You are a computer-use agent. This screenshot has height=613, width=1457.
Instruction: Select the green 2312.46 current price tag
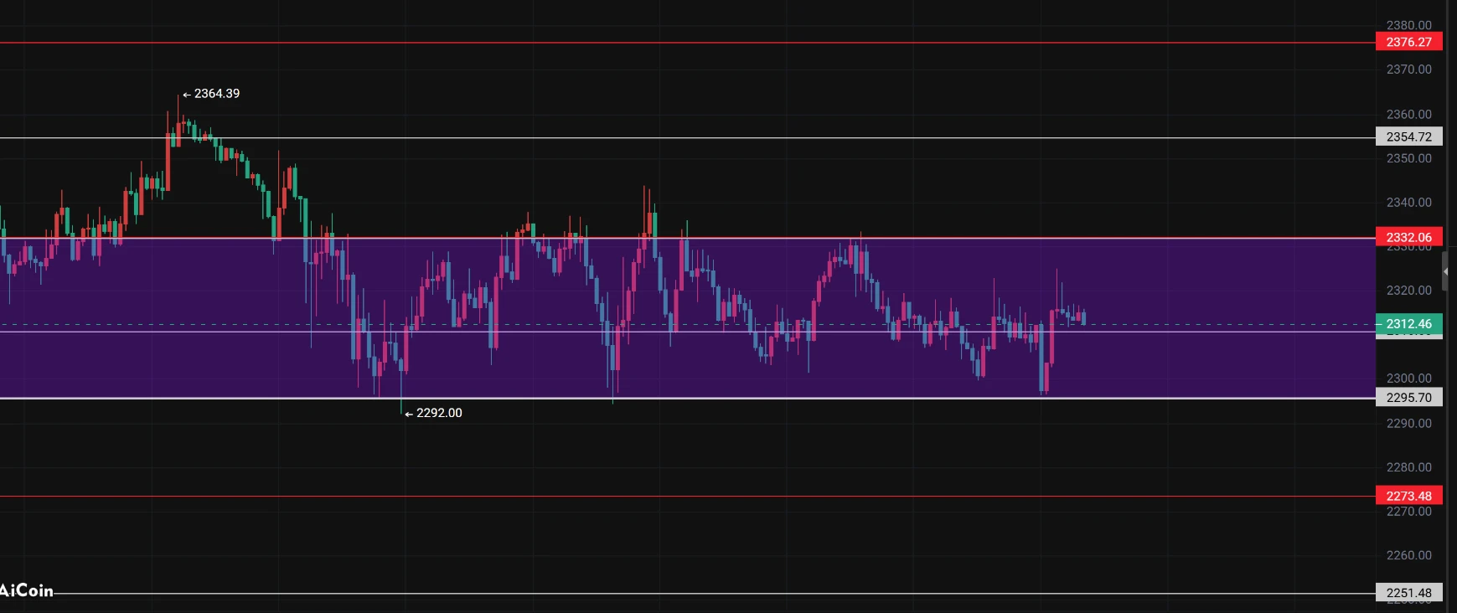click(1409, 323)
